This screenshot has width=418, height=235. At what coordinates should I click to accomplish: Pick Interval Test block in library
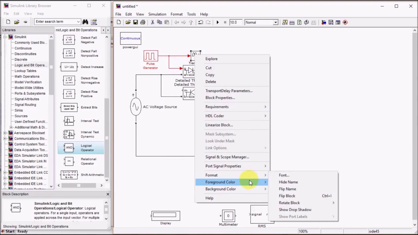point(82,121)
